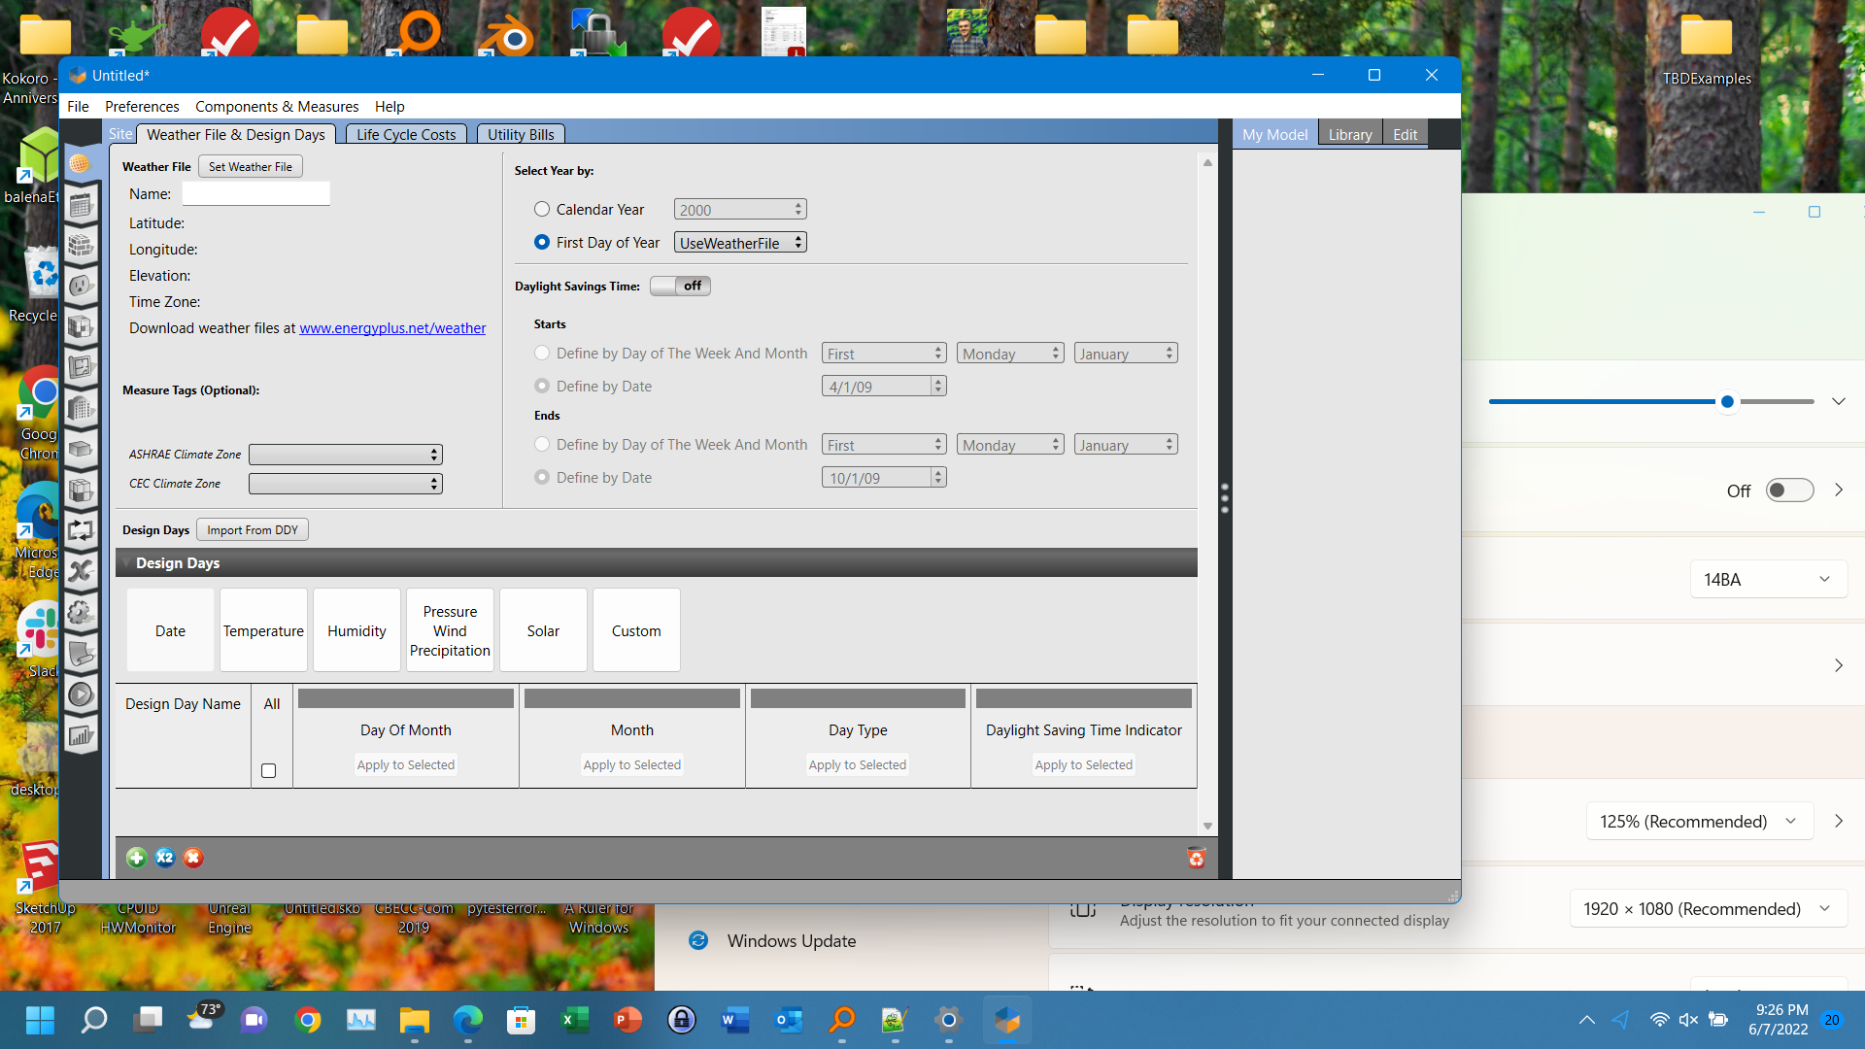Open the Schedules tab calendar icon
The image size is (1865, 1049).
pos(81,204)
